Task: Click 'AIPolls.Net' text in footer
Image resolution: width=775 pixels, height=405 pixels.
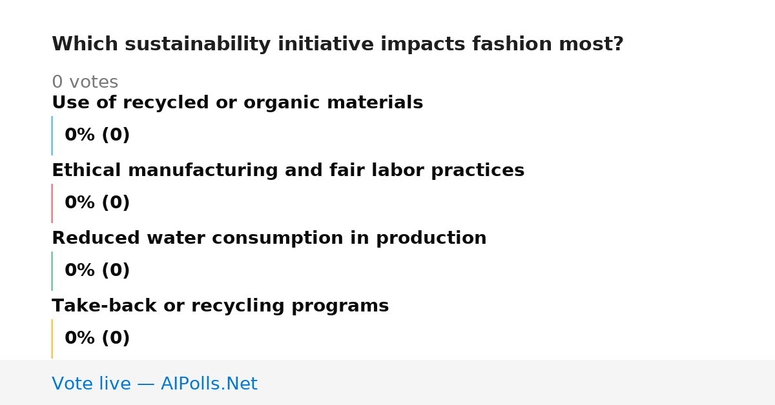Action: coord(209,384)
